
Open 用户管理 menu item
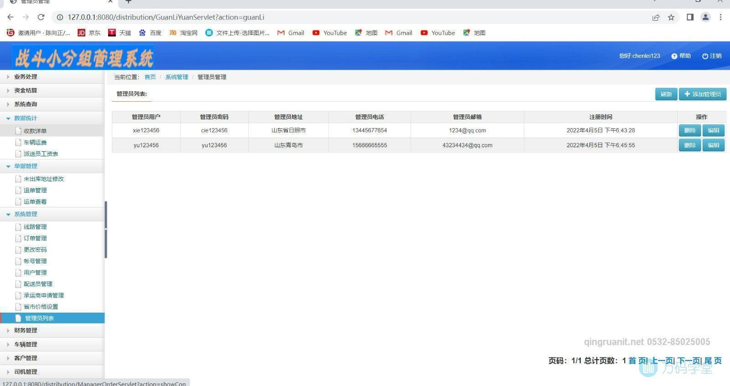pyautogui.click(x=35, y=272)
